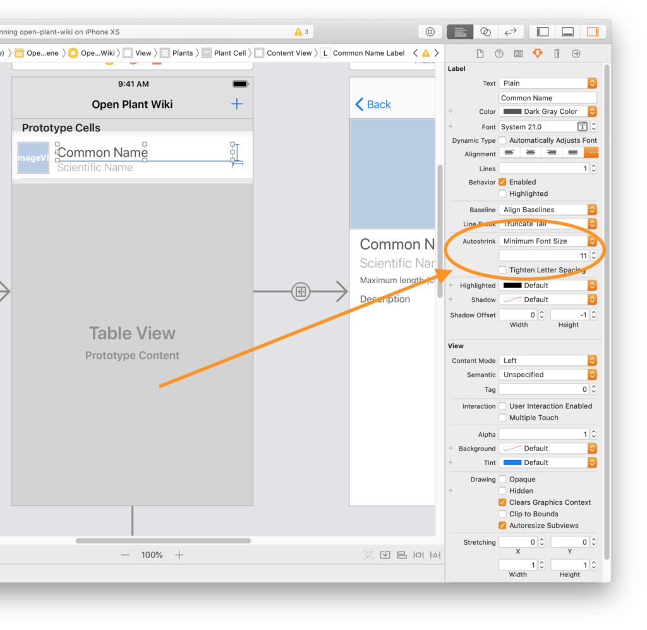This screenshot has width=647, height=630.
Task: Open the File inspector tab
Action: click(480, 54)
